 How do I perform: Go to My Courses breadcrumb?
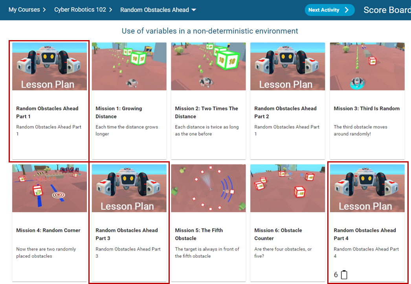click(x=24, y=10)
